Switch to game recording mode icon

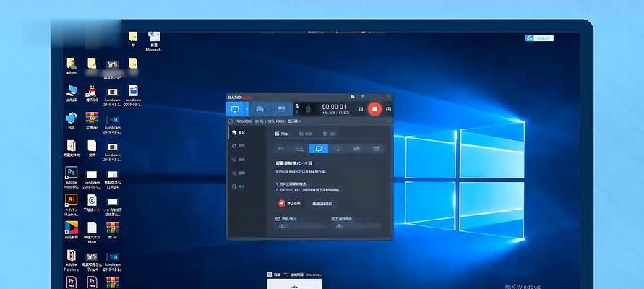click(259, 109)
